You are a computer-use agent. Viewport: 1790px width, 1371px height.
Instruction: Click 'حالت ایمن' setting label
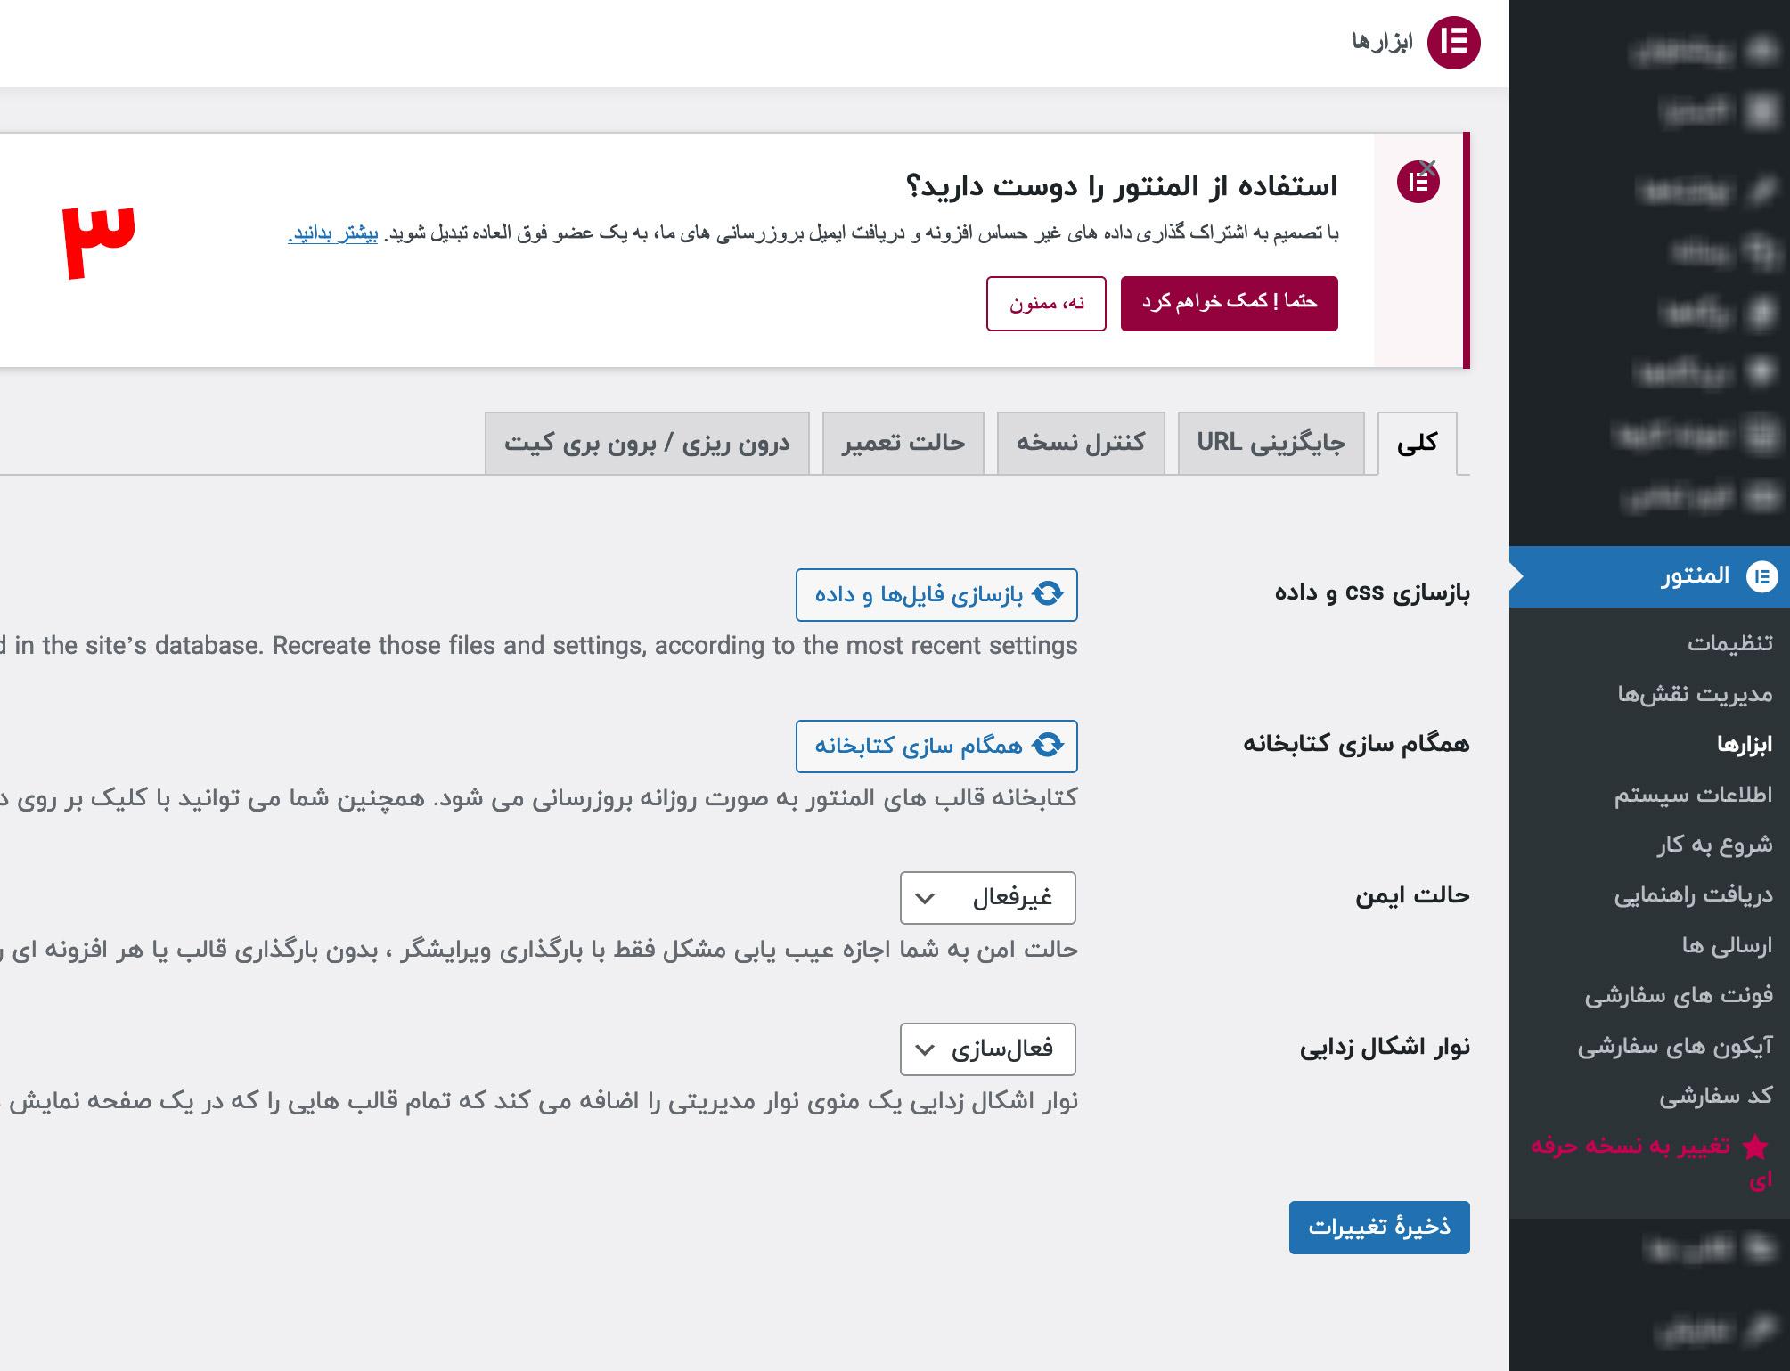coord(1412,895)
